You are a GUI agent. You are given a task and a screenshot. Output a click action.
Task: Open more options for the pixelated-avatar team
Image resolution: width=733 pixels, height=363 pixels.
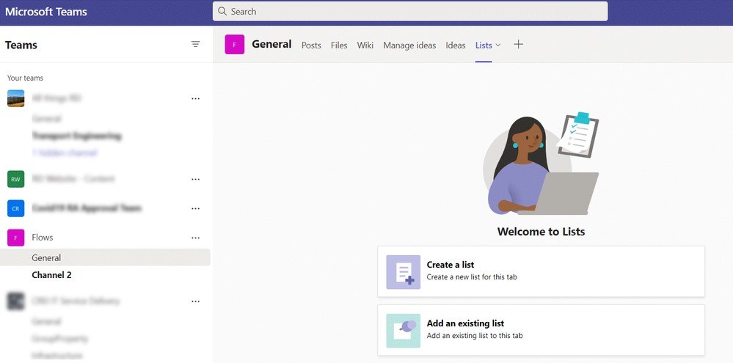(195, 302)
